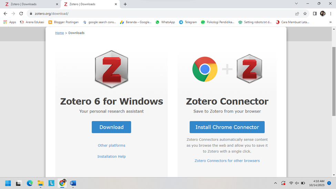Image resolution: width=336 pixels, height=189 pixels.
Task: Open the Chrome profile avatar
Action: (x=323, y=13)
